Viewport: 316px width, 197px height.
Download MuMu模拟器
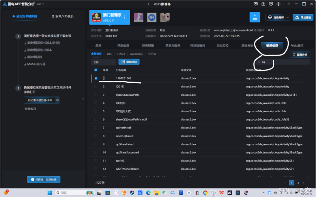pos(35,64)
